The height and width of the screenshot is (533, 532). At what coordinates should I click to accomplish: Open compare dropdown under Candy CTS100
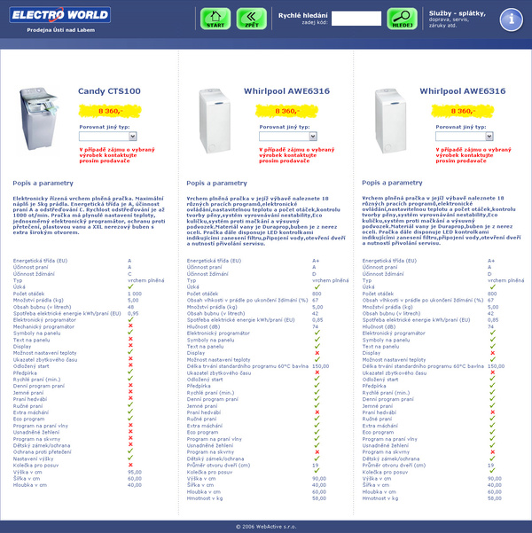(108, 137)
